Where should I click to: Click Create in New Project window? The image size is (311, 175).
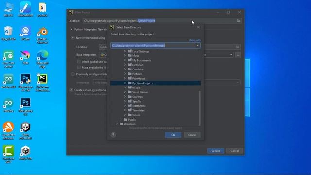(x=216, y=151)
